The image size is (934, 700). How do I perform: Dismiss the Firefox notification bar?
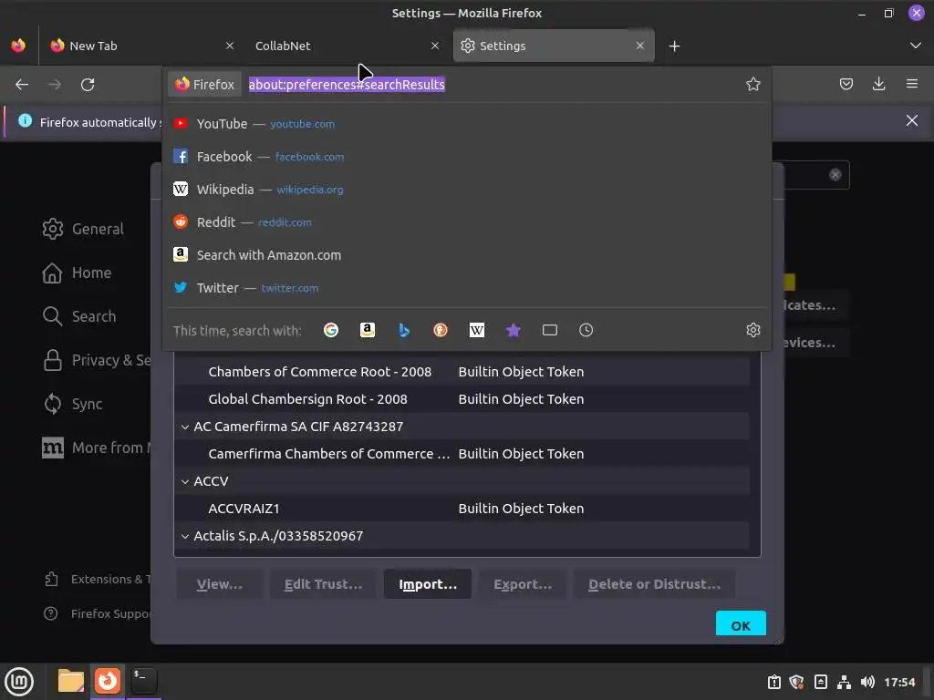pos(911,121)
